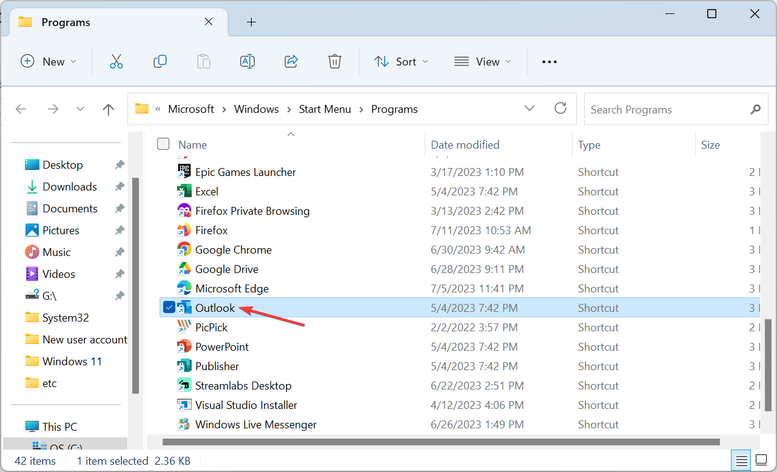This screenshot has height=472, width=777.
Task: Expand the View options dropdown
Action: pyautogui.click(x=483, y=61)
